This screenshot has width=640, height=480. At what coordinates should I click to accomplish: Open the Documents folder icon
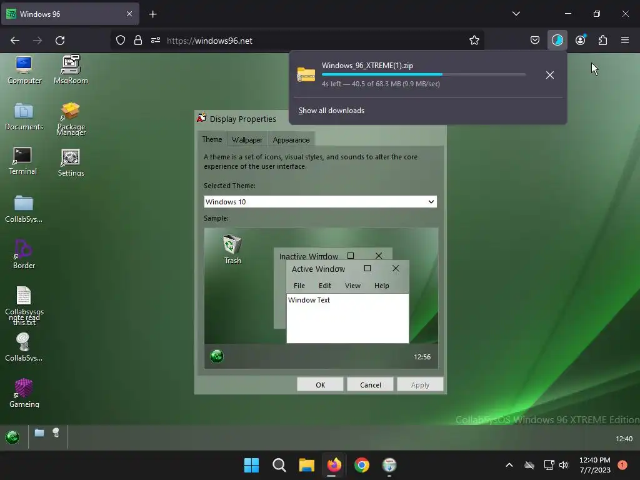click(x=24, y=117)
